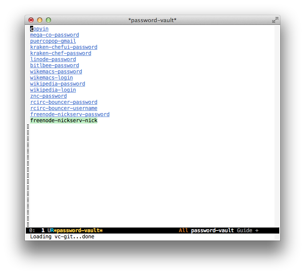Click kraken-chef-password link

(x=61, y=53)
